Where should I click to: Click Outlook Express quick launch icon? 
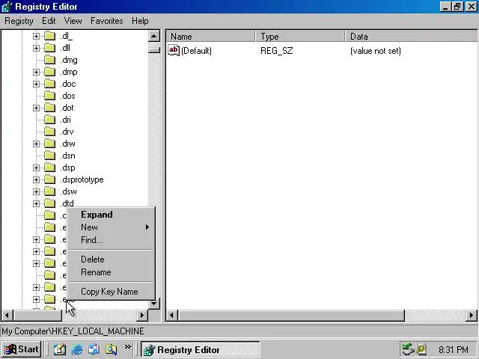tap(94, 349)
